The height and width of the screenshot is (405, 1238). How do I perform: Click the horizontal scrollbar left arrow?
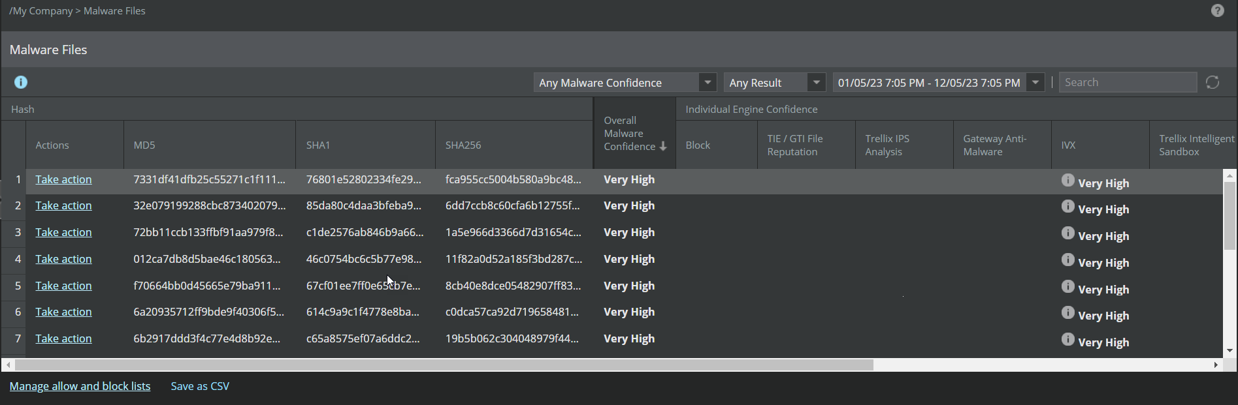click(8, 365)
